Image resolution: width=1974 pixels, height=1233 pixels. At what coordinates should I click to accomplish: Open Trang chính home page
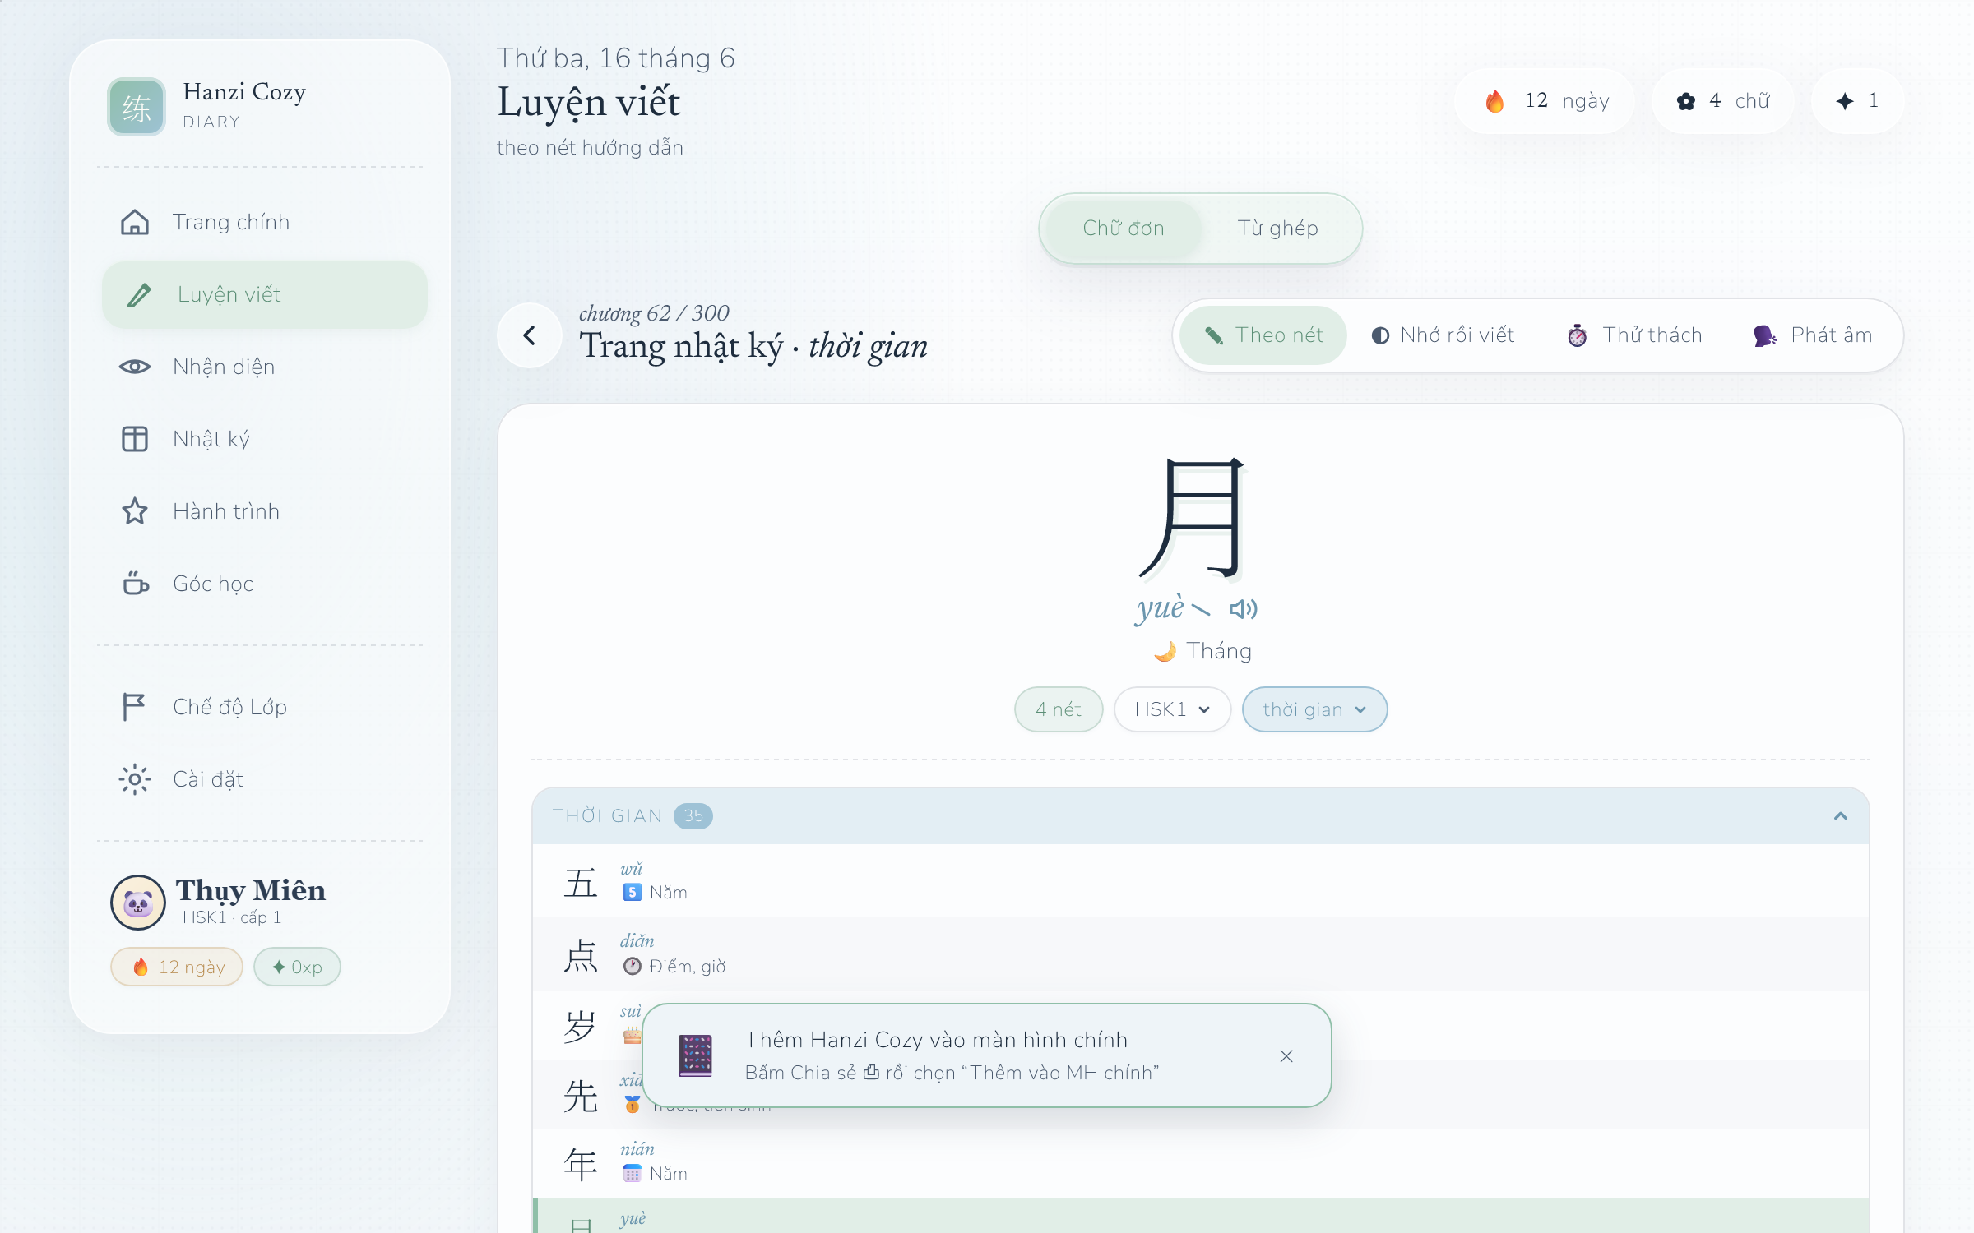[x=264, y=222]
